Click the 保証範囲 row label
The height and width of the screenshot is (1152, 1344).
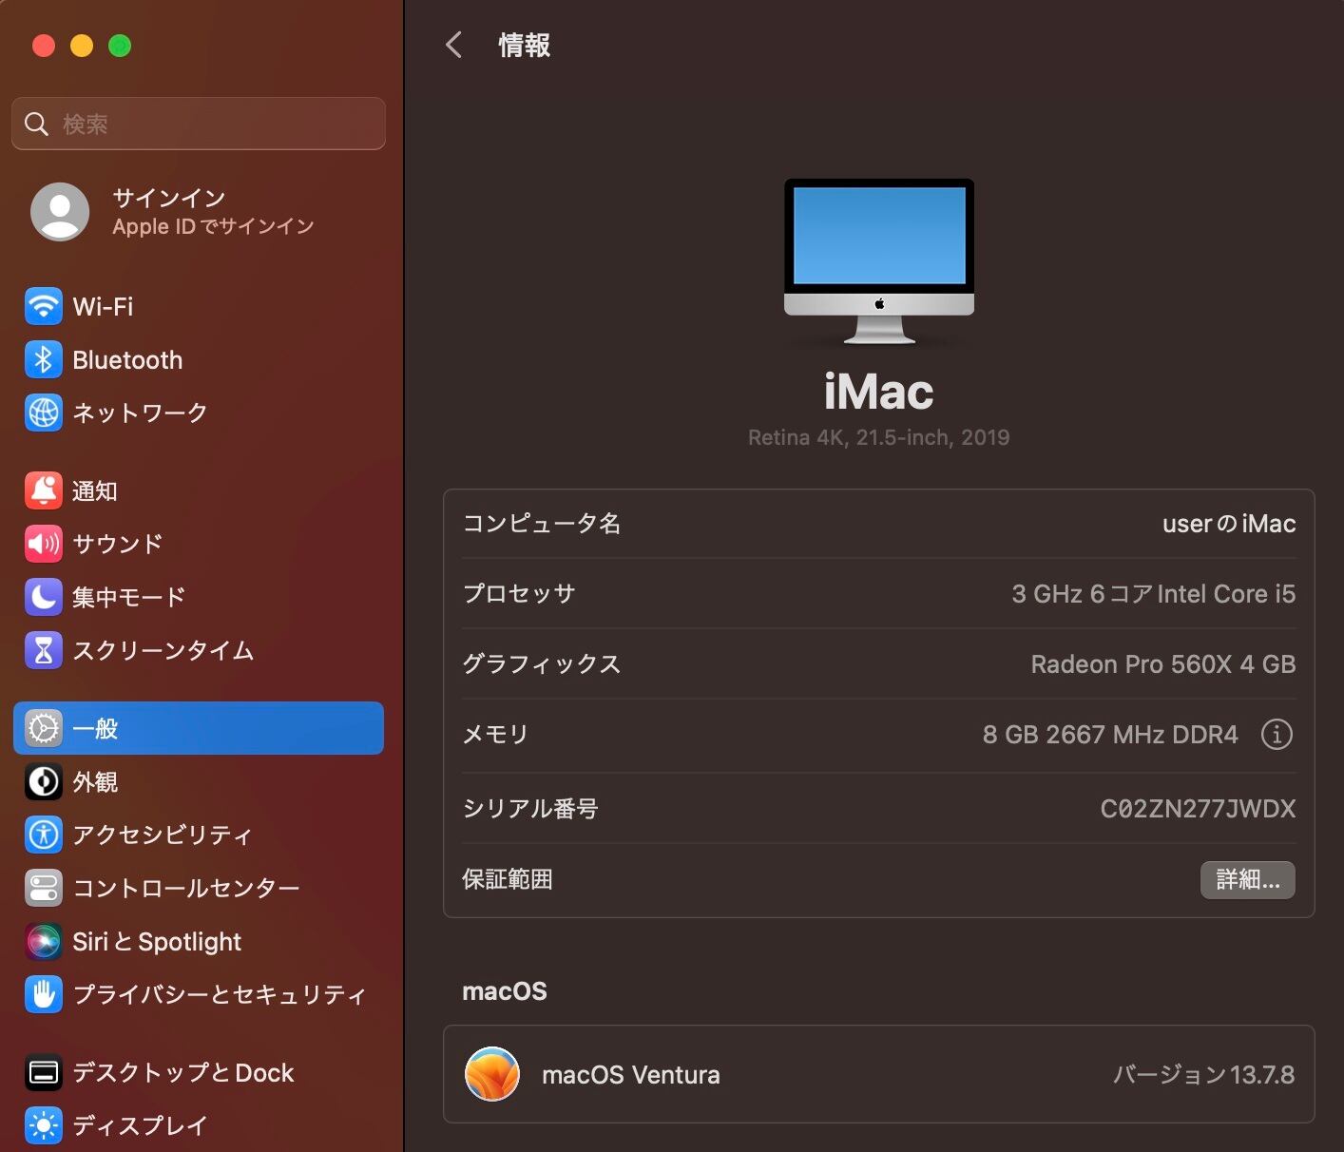click(508, 879)
